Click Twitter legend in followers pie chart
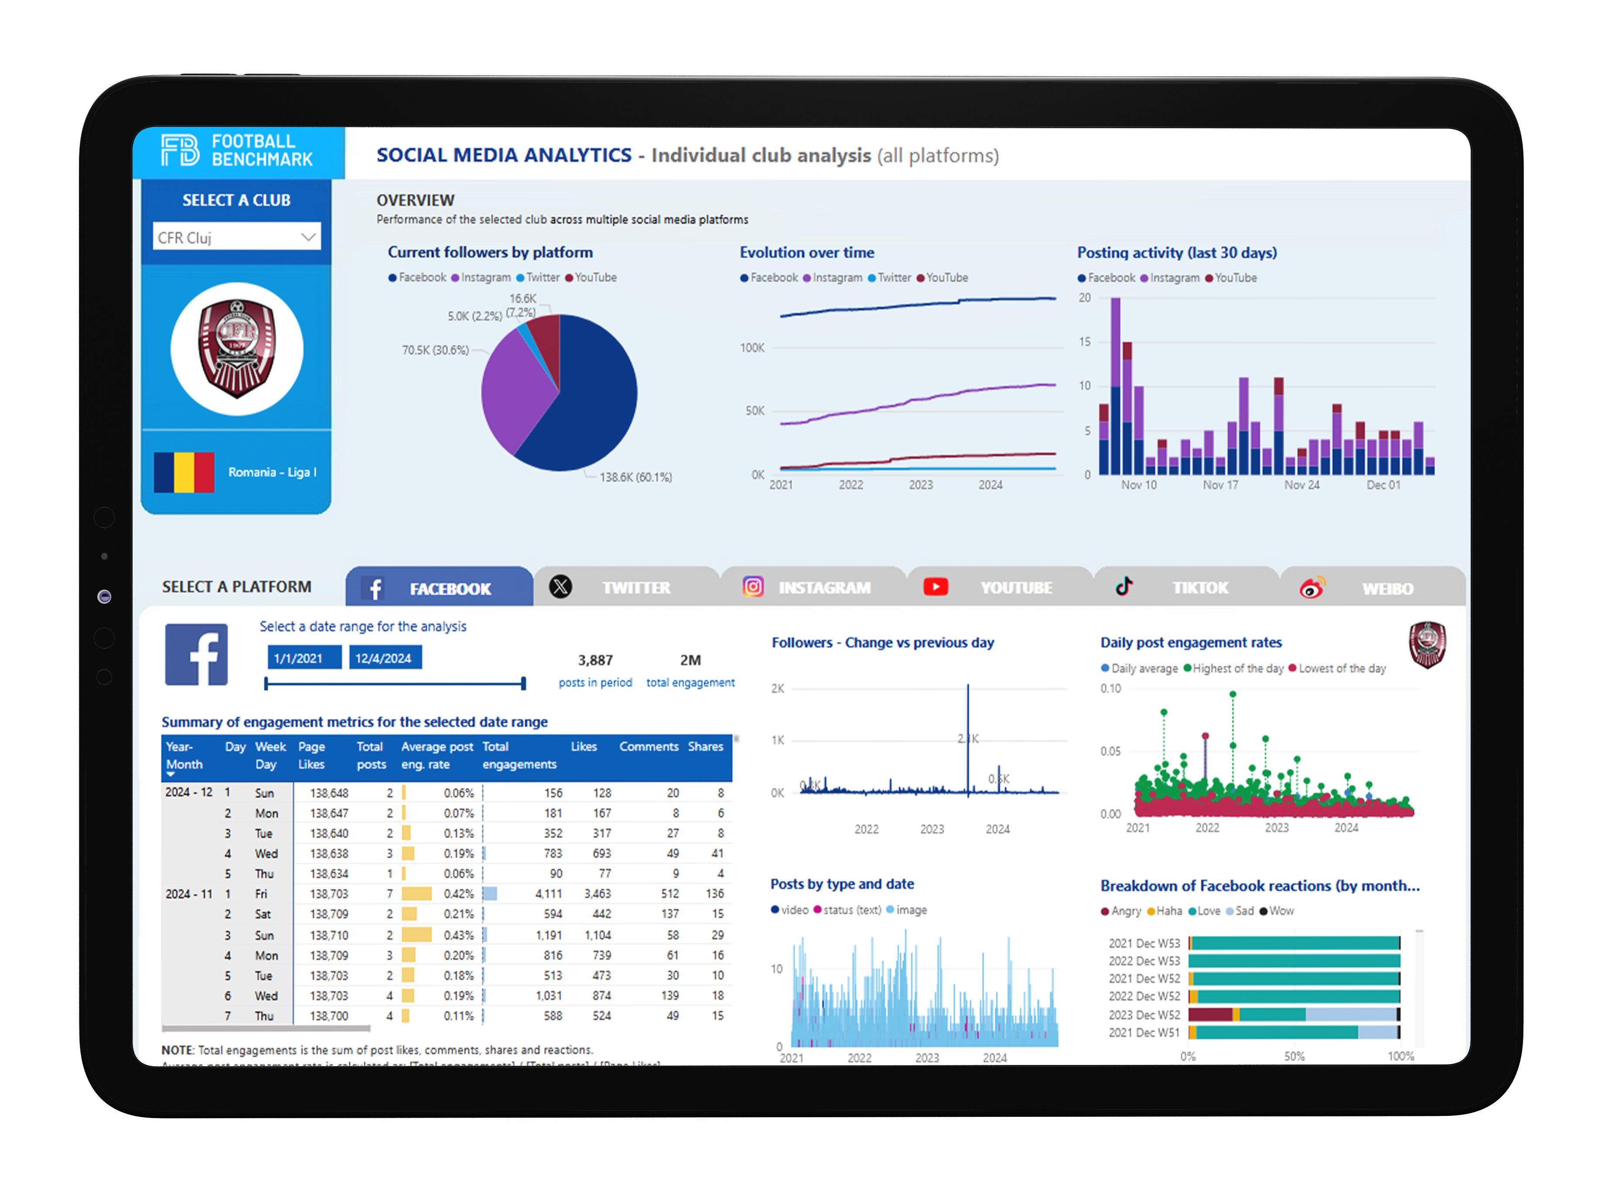 538,277
